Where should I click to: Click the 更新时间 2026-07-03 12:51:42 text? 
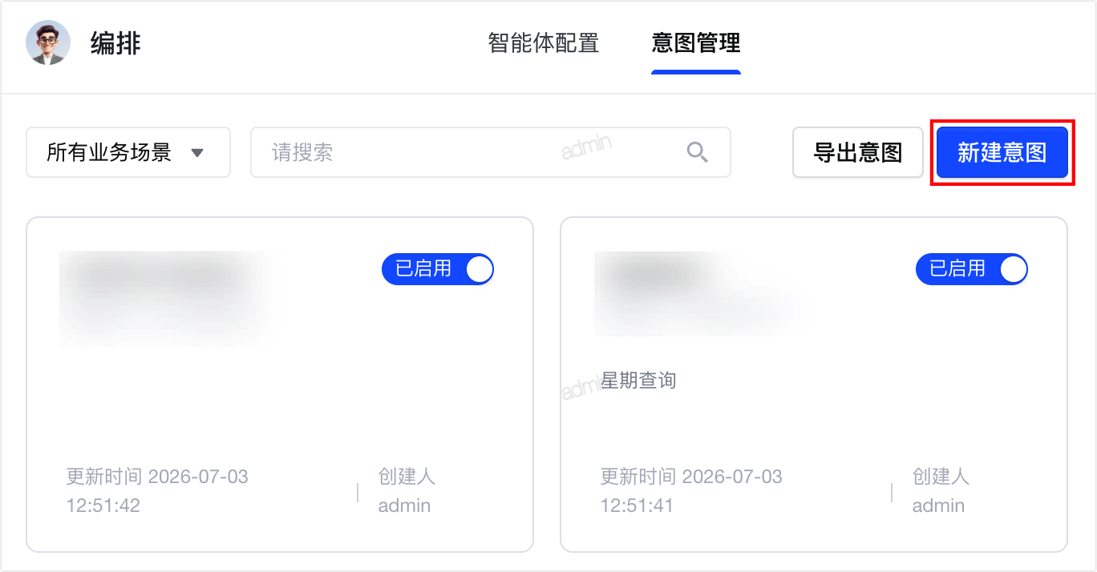(x=157, y=491)
